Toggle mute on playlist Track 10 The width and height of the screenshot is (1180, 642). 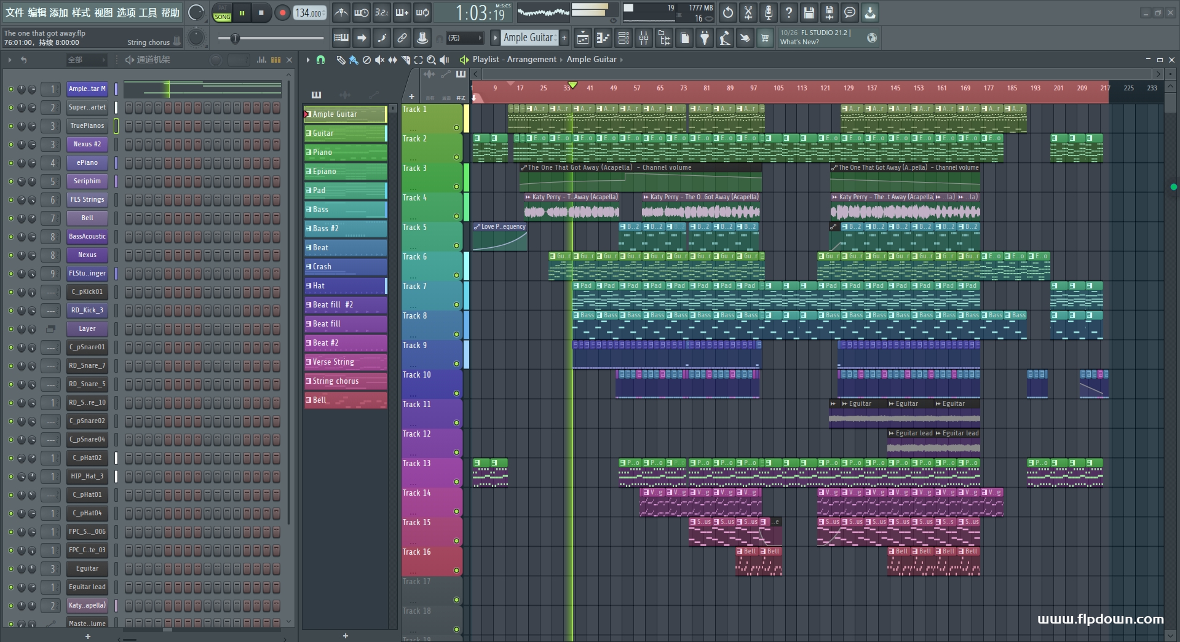[456, 394]
